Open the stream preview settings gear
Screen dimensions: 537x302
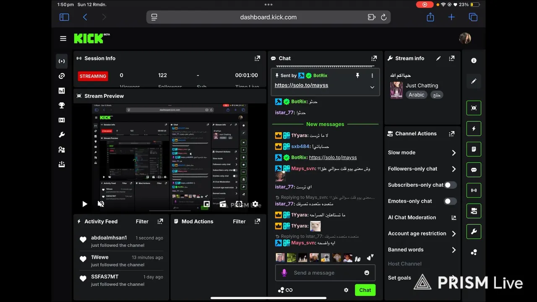click(x=255, y=204)
